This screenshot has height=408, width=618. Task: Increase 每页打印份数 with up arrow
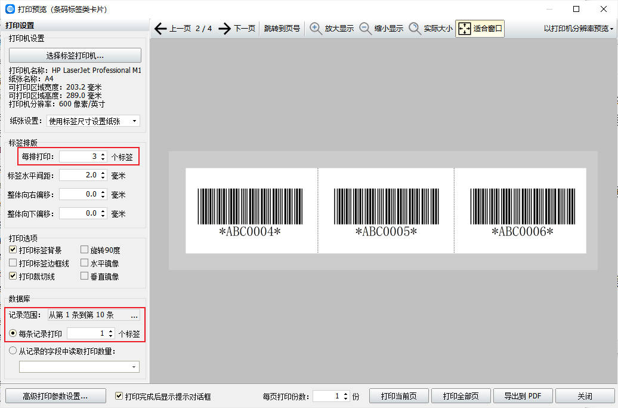pyautogui.click(x=345, y=394)
